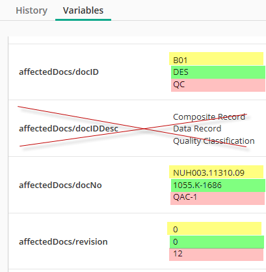
Task: Click the affectedDocs/docIDDesc variable name
Action: coord(68,128)
